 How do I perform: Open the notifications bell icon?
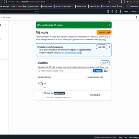[112, 11]
